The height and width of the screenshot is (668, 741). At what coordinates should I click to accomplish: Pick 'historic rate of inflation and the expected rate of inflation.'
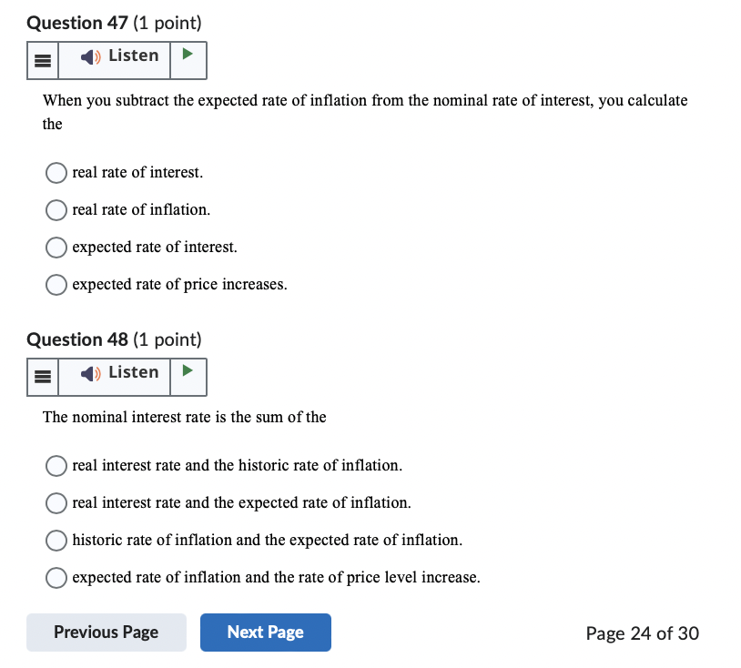[x=56, y=541]
